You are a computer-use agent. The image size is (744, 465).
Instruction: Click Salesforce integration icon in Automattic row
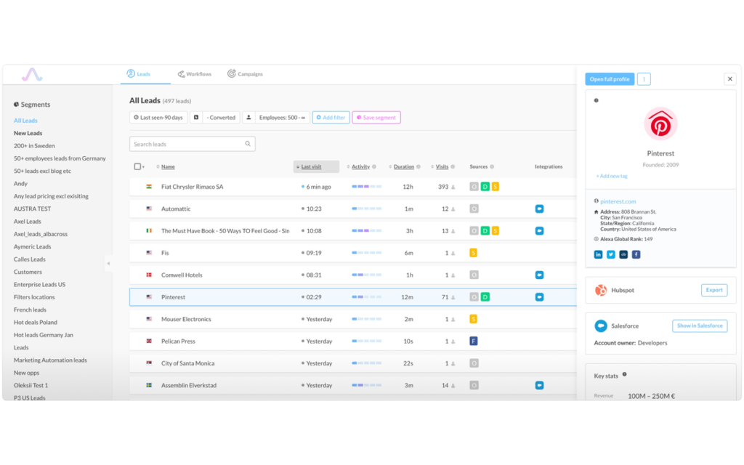pos(540,209)
